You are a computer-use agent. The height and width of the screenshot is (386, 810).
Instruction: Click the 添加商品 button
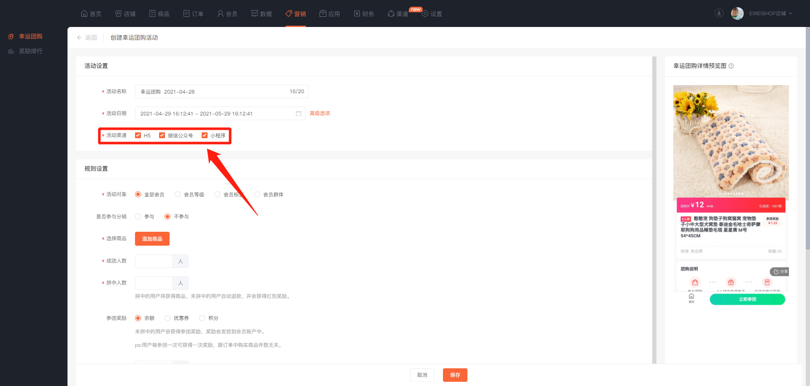pyautogui.click(x=152, y=239)
